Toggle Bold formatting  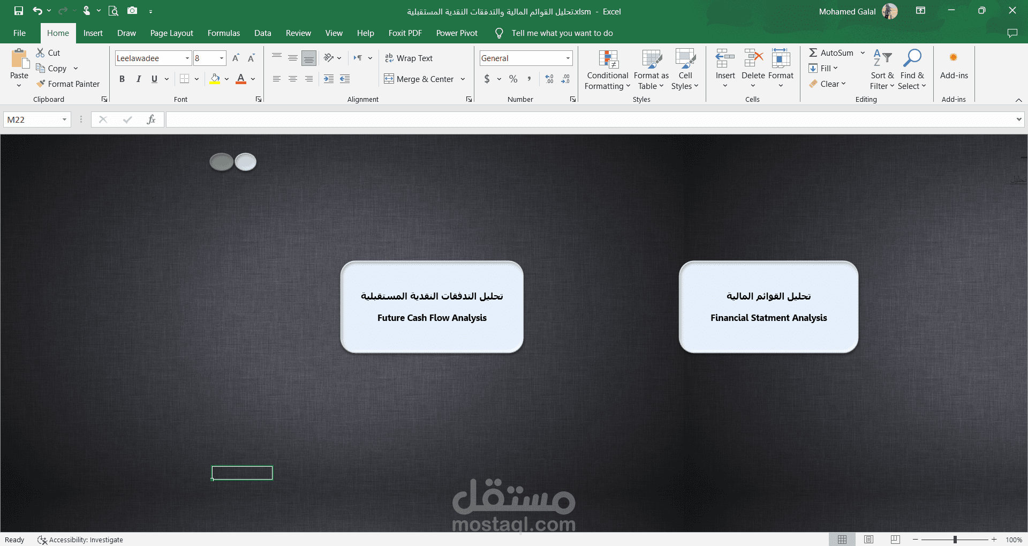coord(122,79)
